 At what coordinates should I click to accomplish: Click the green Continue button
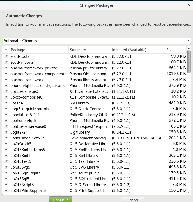click(x=61, y=199)
